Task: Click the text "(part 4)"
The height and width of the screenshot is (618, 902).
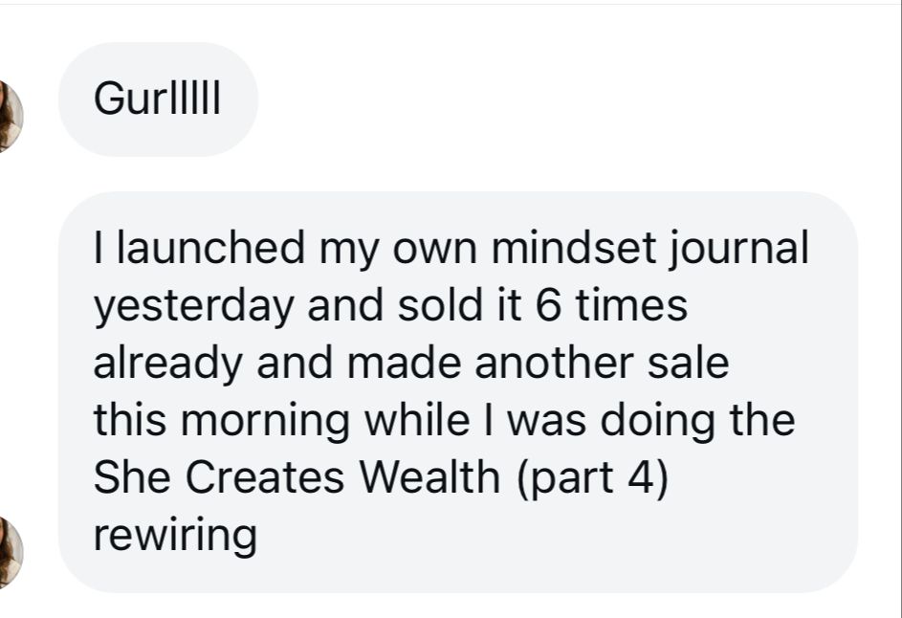Action: [x=591, y=479]
